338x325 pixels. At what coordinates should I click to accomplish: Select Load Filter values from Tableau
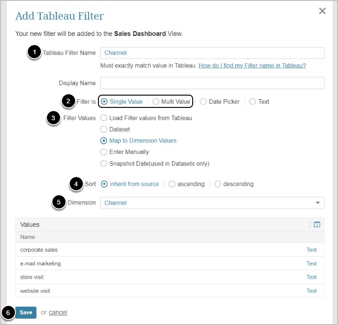(103, 118)
